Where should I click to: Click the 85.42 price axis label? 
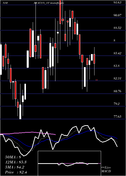[x=117, y=53]
